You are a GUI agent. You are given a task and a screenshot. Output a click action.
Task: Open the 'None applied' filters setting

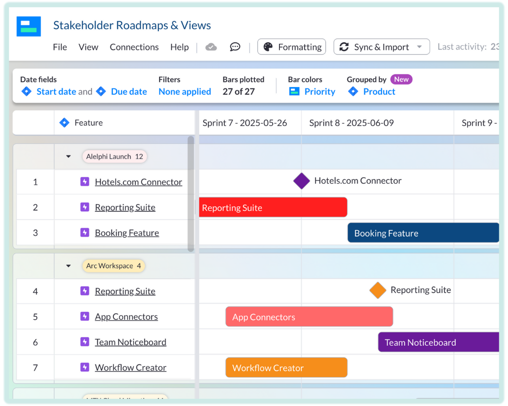185,92
